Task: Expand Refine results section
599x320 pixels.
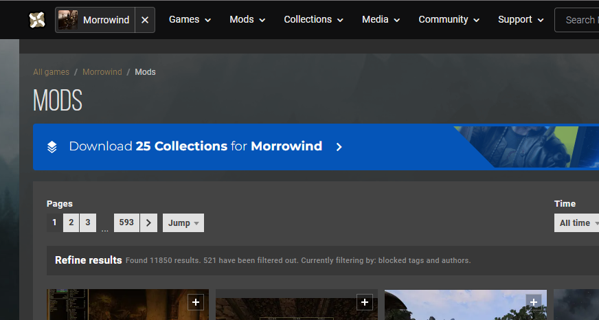Action: point(88,260)
